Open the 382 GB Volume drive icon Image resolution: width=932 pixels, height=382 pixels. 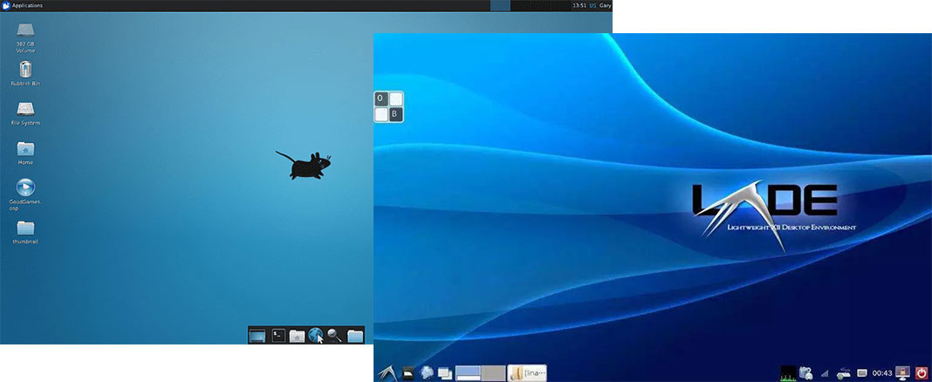(25, 38)
